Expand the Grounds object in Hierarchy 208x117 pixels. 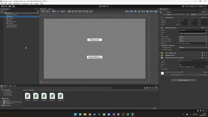[6, 18]
